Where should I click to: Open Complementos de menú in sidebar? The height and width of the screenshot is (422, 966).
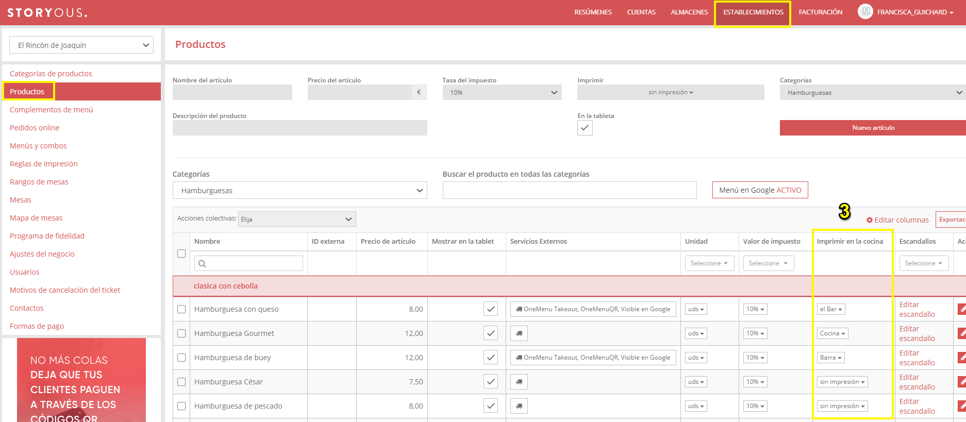coord(52,110)
